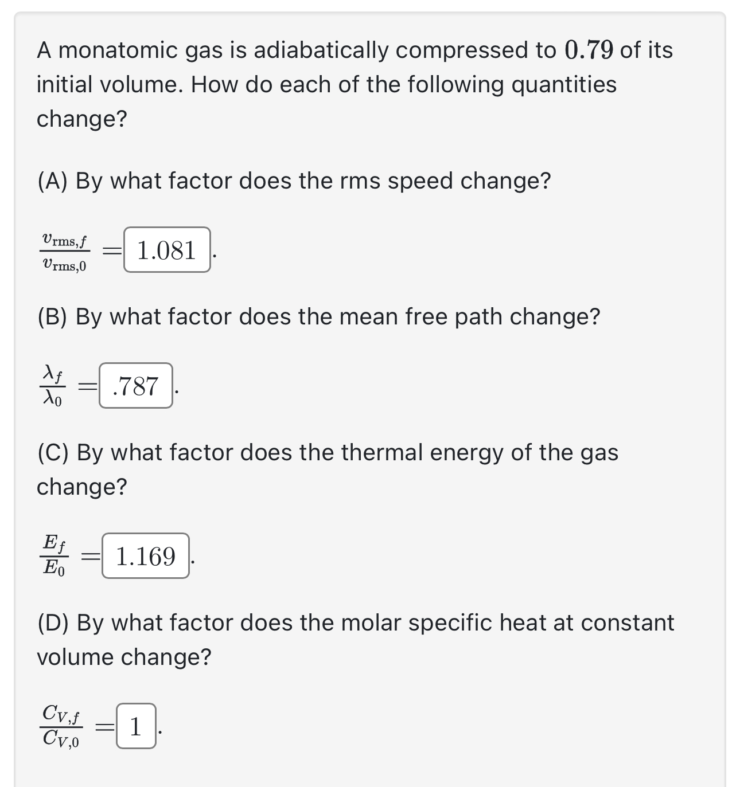Click the answer box with value 1.169
The height and width of the screenshot is (787, 740).
point(146,555)
